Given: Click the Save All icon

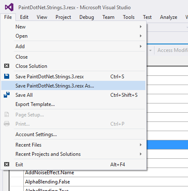Looking at the screenshot, I should click(x=7, y=95).
